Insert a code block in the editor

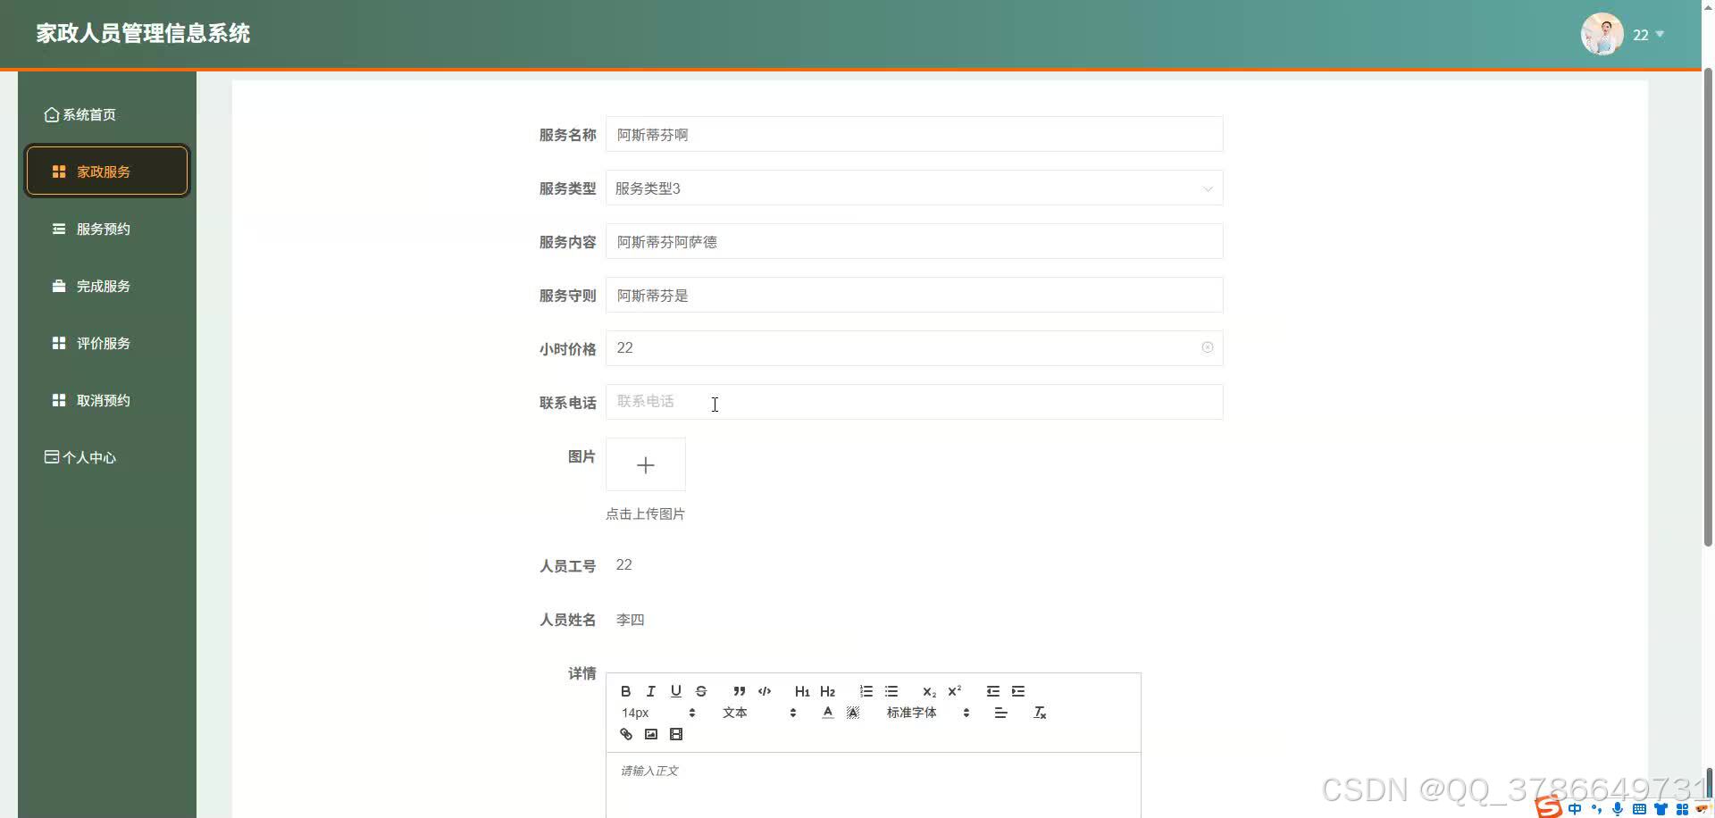point(765,690)
